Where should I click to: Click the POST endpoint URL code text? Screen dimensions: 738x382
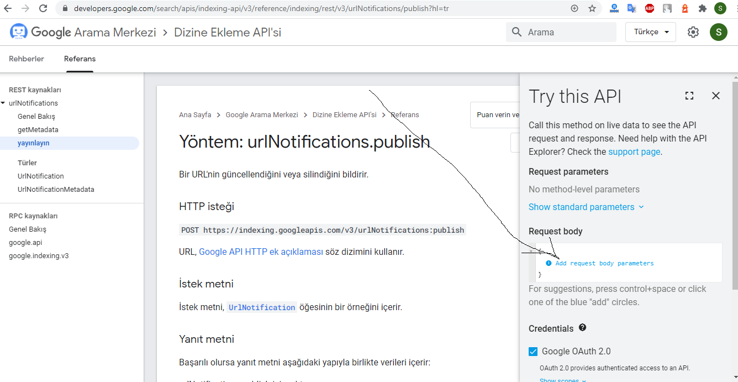coord(323,230)
